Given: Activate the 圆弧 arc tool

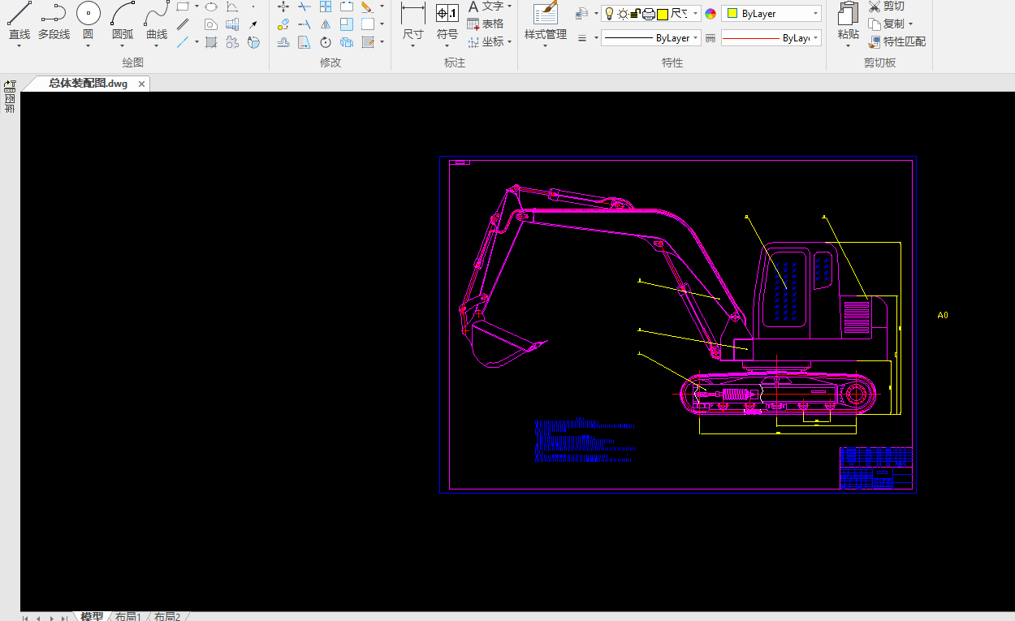Looking at the screenshot, I should click(123, 14).
